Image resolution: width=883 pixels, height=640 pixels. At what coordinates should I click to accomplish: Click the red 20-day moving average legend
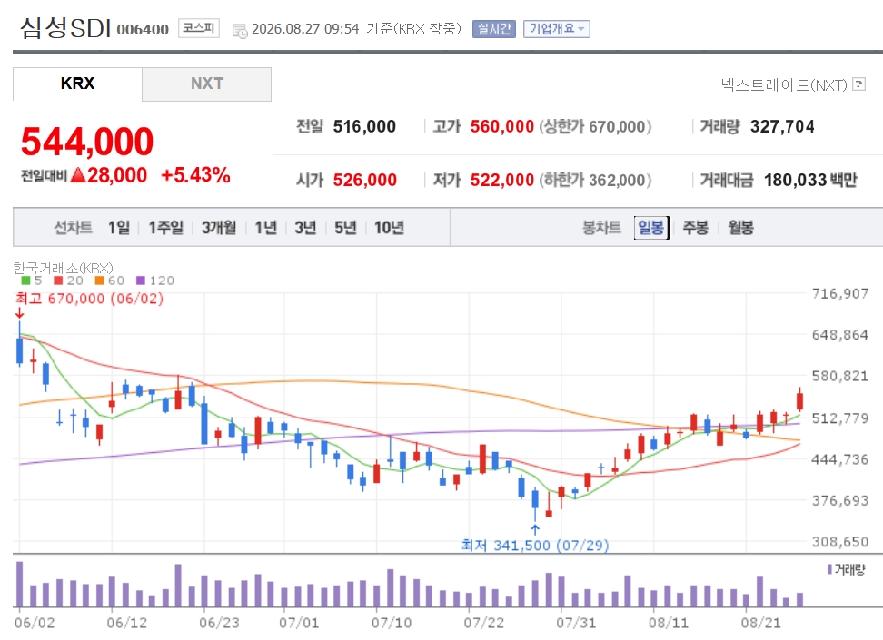pyautogui.click(x=68, y=281)
